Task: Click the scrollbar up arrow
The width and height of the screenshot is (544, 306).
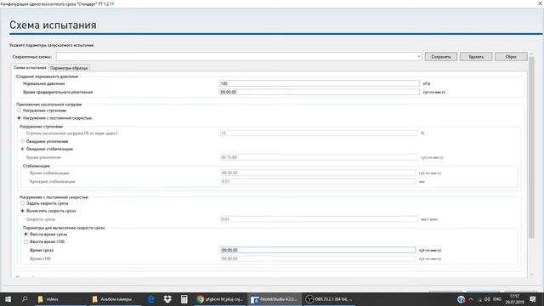Action: [531, 54]
